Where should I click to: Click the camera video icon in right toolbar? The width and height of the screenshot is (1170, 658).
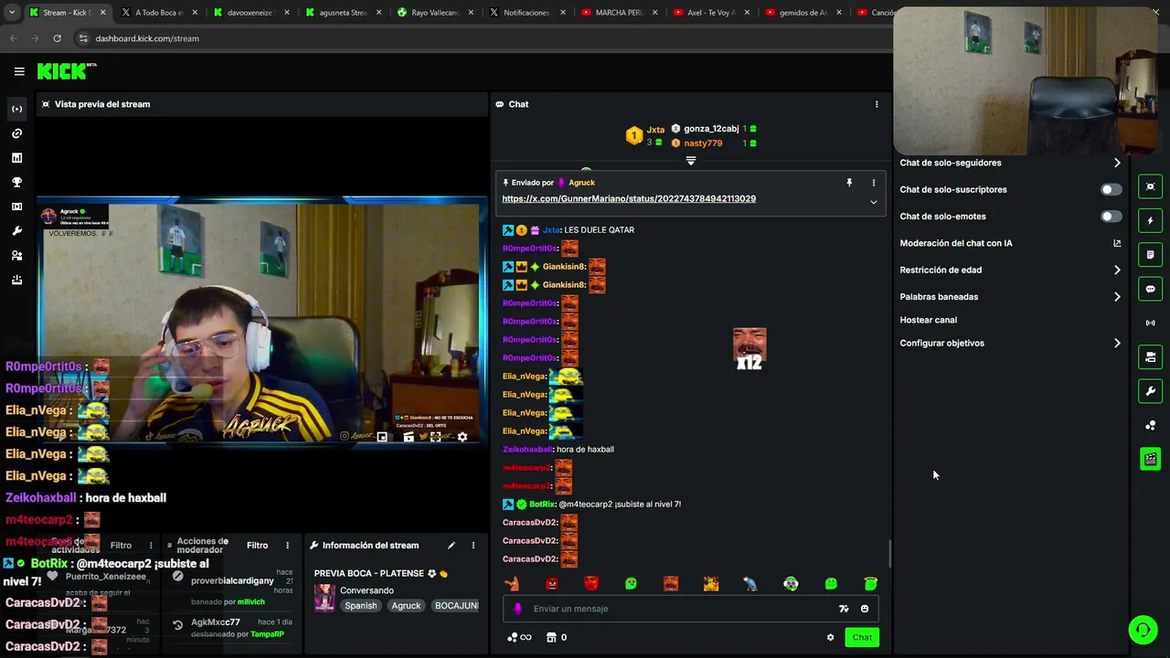tap(1150, 356)
